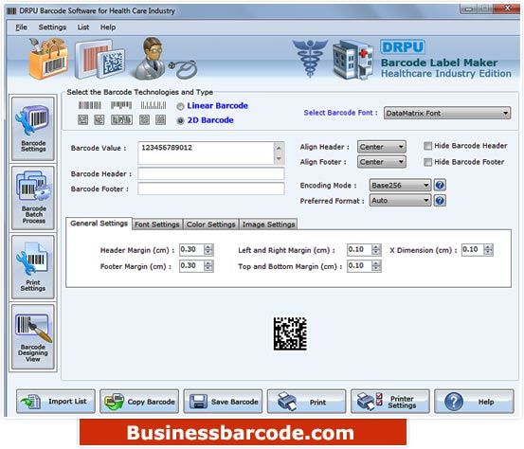The image size is (524, 449).
Task: Click Encoding Mode help question icon
Action: click(x=440, y=185)
